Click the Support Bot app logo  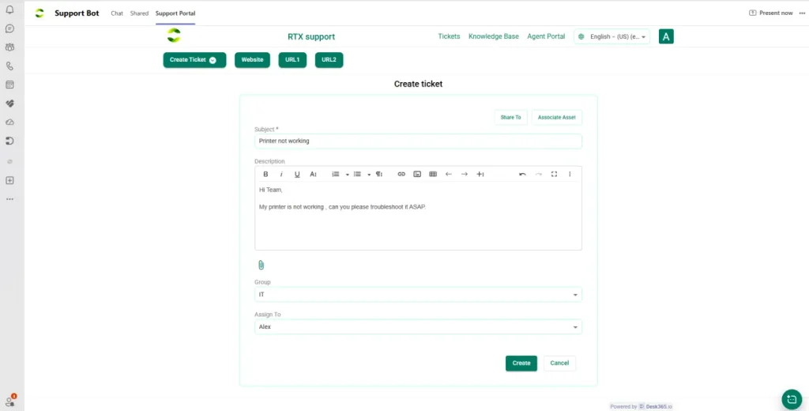click(40, 13)
